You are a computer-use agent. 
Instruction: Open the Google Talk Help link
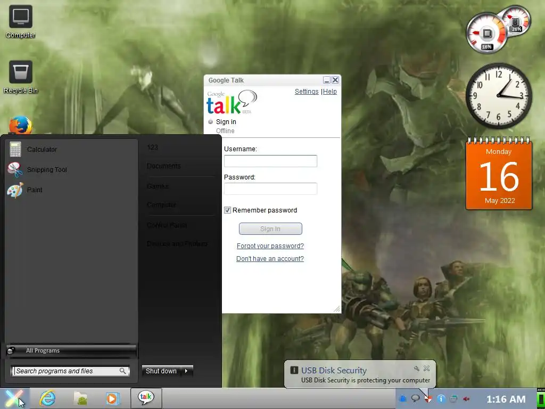pos(330,92)
